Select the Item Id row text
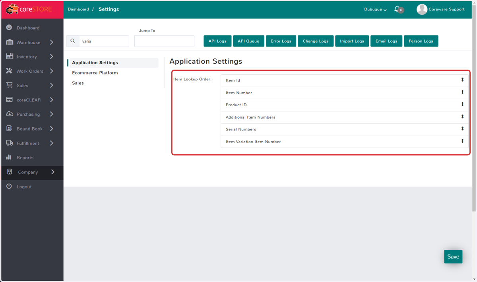Screen dimensions: 477x282 point(233,81)
